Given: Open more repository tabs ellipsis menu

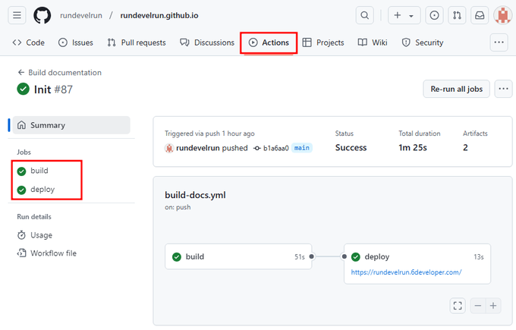Looking at the screenshot, I should click(499, 42).
